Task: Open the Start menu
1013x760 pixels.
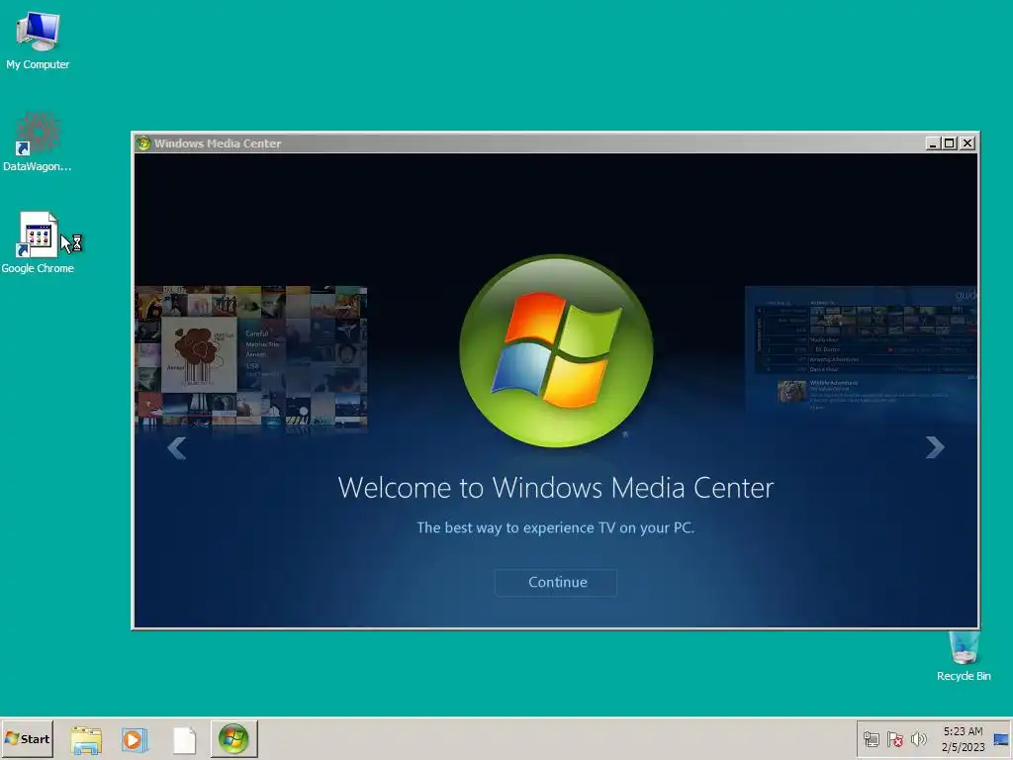Action: click(x=27, y=738)
